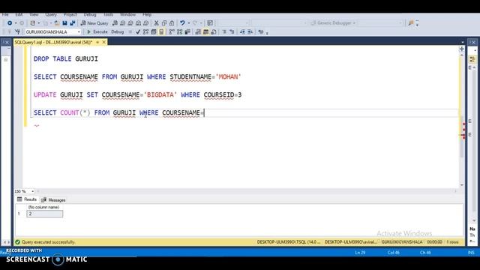Pin the SQLQuery1.sql tab

pyautogui.click(x=97, y=42)
